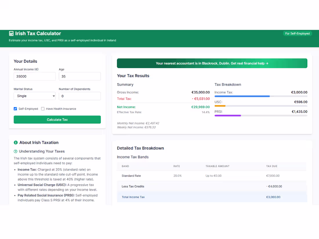Open the Marital Status dropdown
Image resolution: width=319 pixels, height=239 pixels.
coord(35,96)
